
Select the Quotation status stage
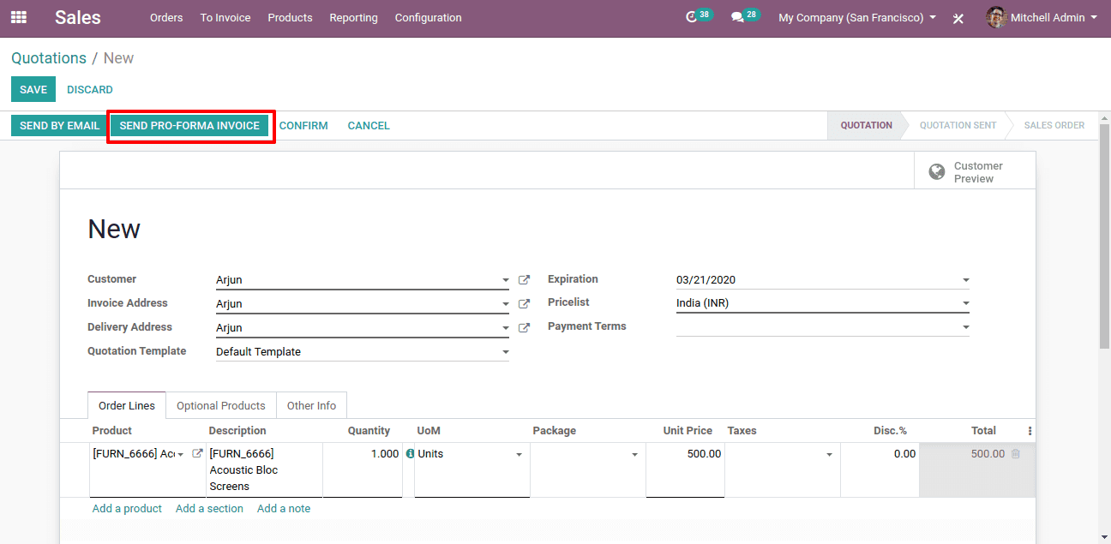(866, 125)
